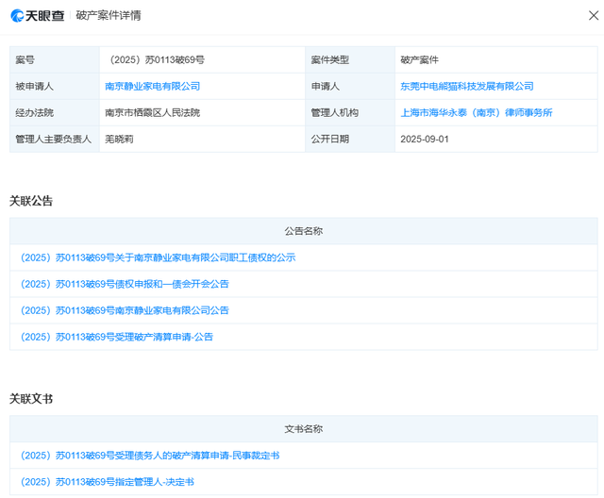Select court name 南京市栖霞区人民法院
Viewport: 604px width, 498px height.
tap(153, 113)
